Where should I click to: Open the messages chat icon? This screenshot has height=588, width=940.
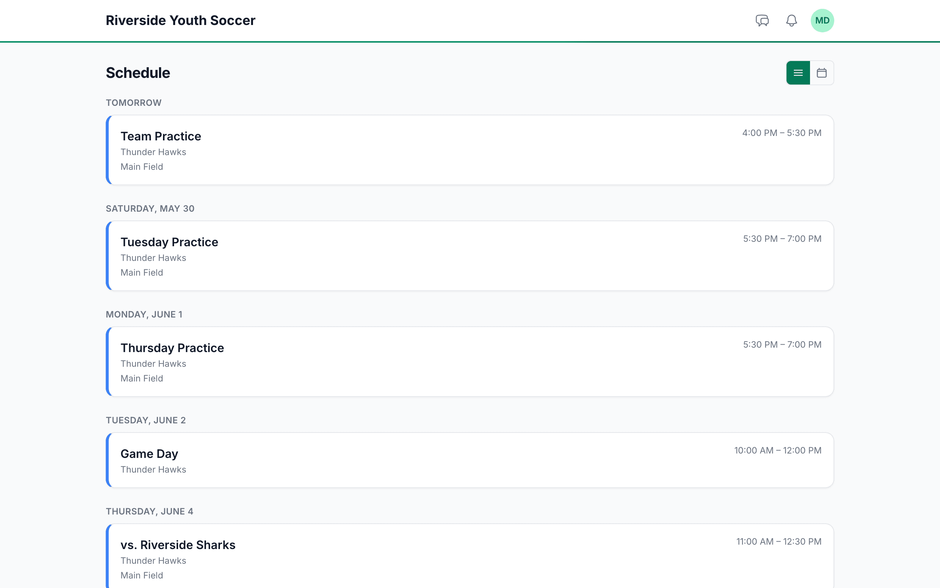point(762,20)
